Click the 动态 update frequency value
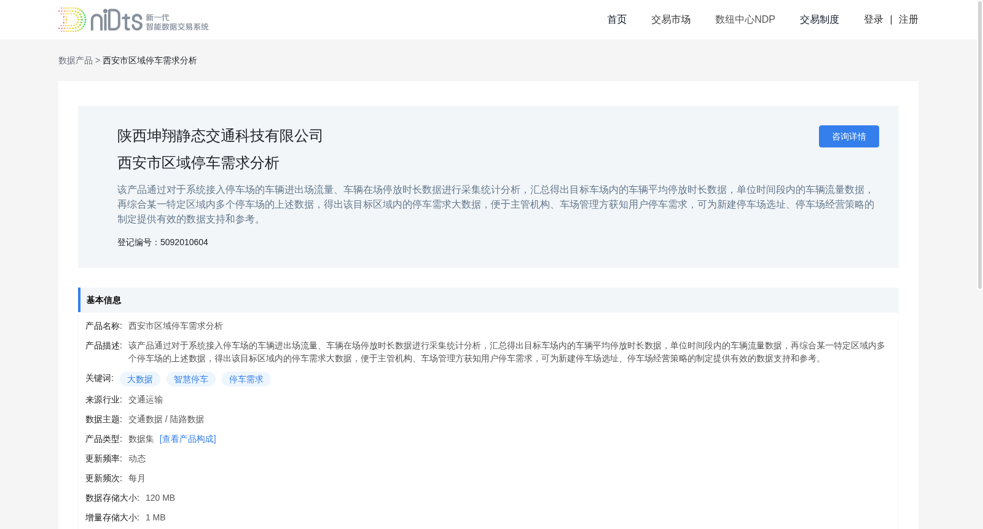Image resolution: width=983 pixels, height=529 pixels. (137, 458)
